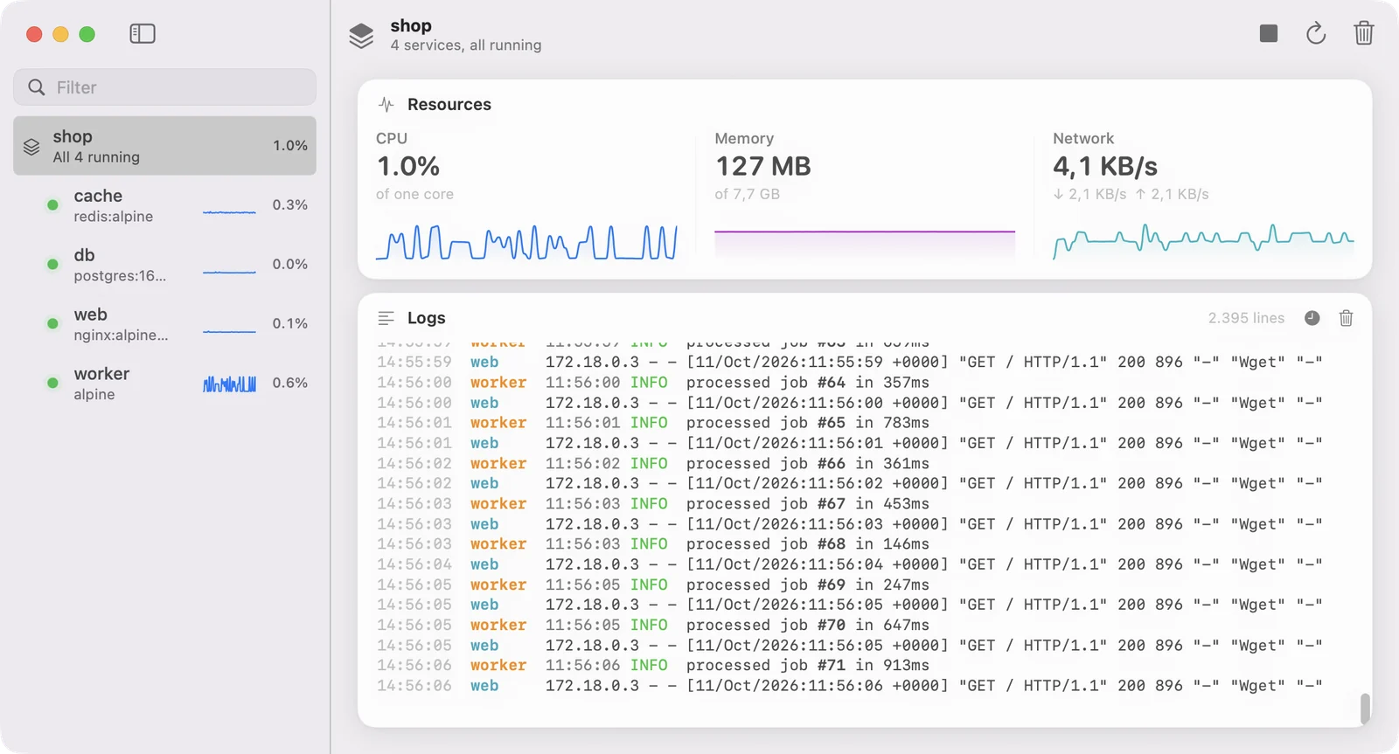Click the lines icon next to Logs
Viewport: 1399px width, 754px height.
(386, 318)
